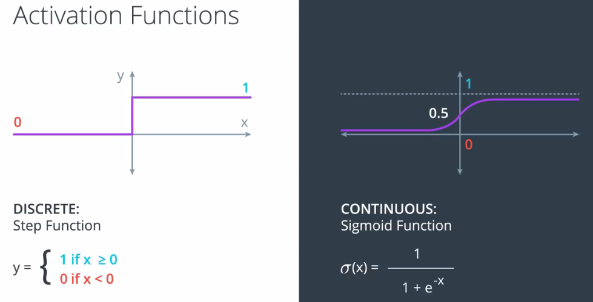The height and width of the screenshot is (302, 593).
Task: Click the curly brace in step formula
Action: click(46, 269)
